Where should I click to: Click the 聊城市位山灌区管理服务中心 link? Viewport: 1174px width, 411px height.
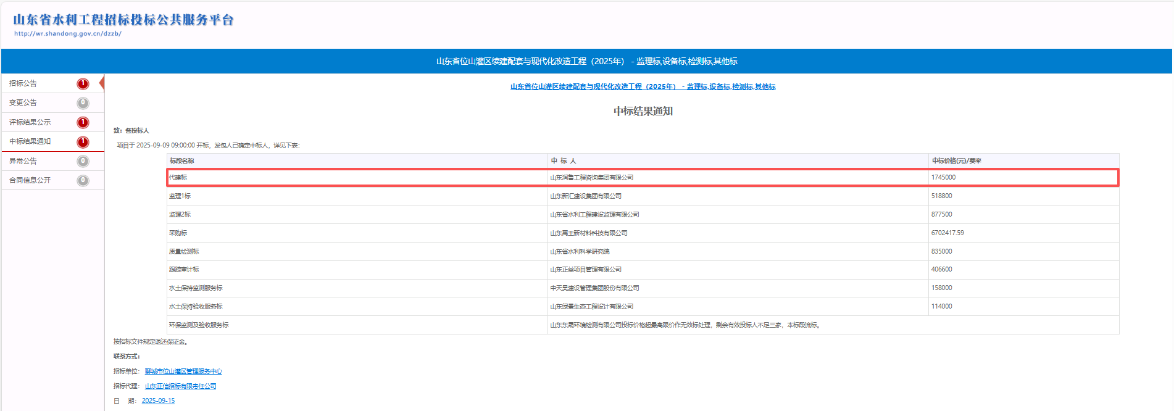[183, 372]
